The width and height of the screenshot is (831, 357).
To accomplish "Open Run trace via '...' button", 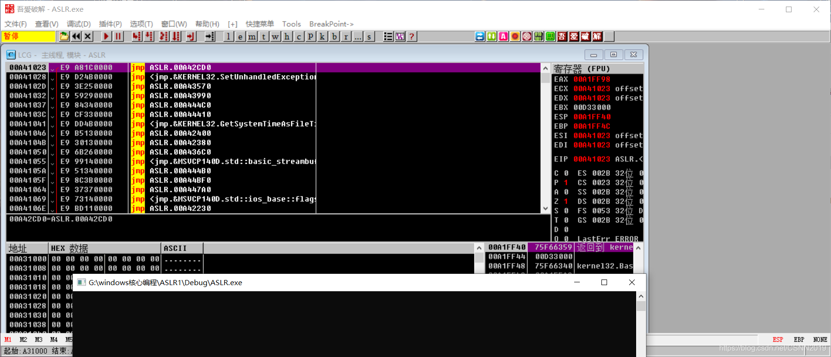I will (358, 36).
